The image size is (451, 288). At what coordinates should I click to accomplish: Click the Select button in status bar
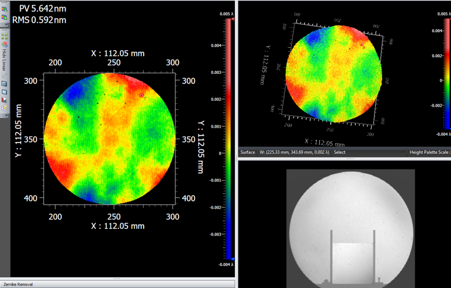(x=340, y=153)
